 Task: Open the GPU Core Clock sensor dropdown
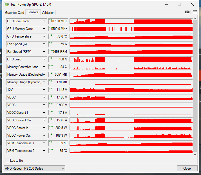(44, 21)
